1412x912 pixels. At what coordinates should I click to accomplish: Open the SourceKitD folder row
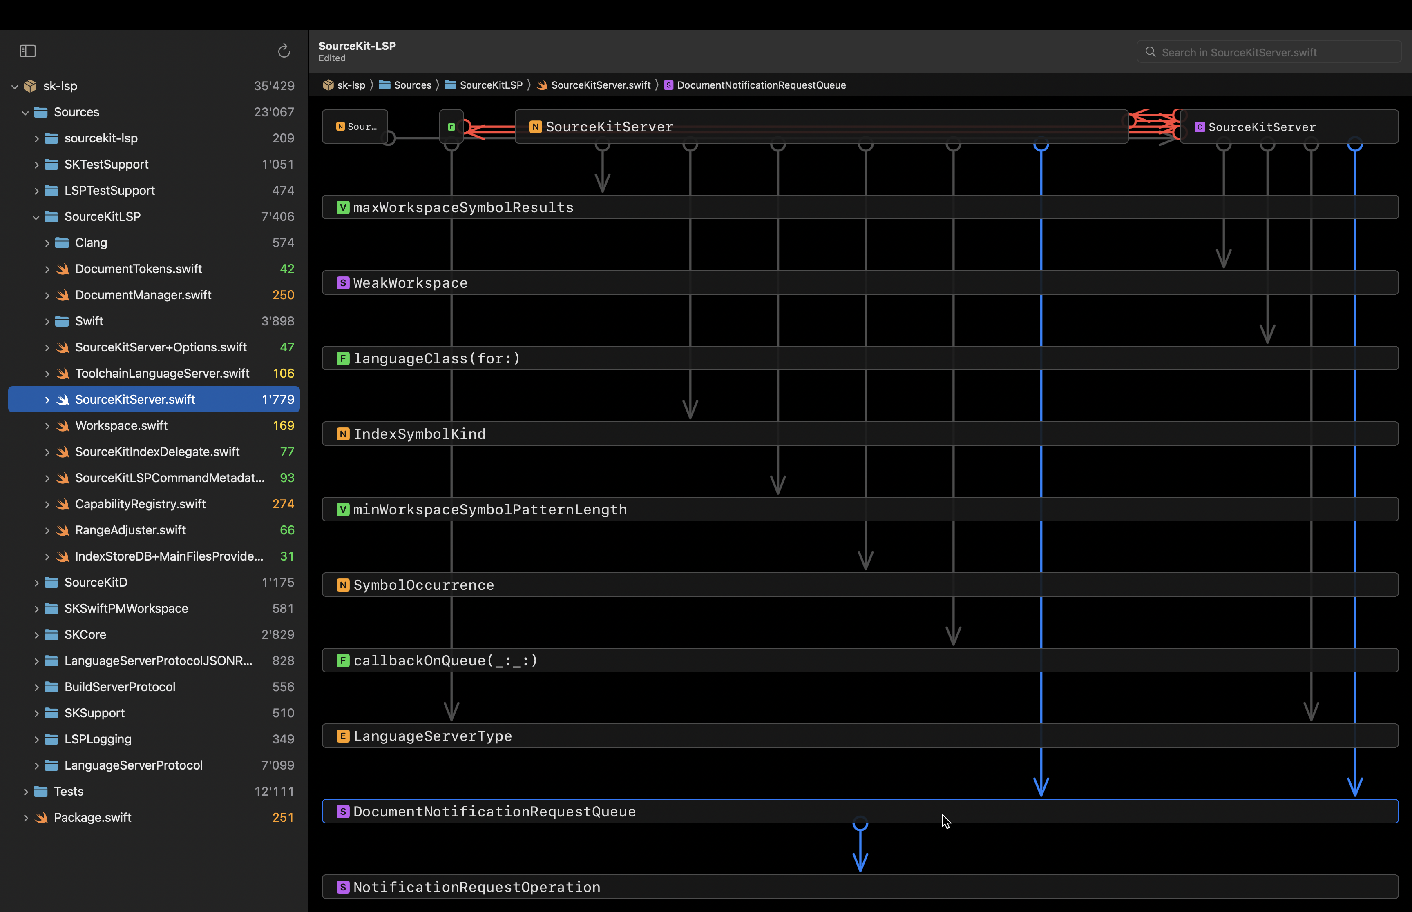(154, 582)
